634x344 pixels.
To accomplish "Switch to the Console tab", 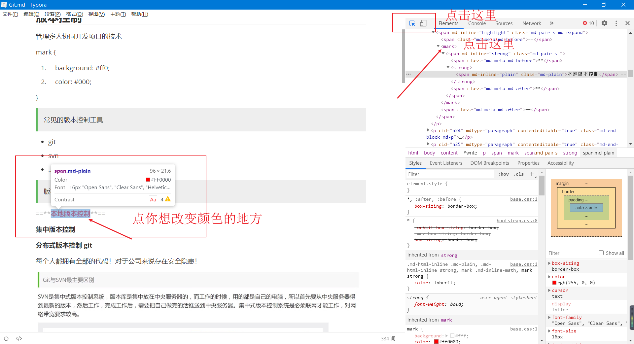I will (477, 23).
